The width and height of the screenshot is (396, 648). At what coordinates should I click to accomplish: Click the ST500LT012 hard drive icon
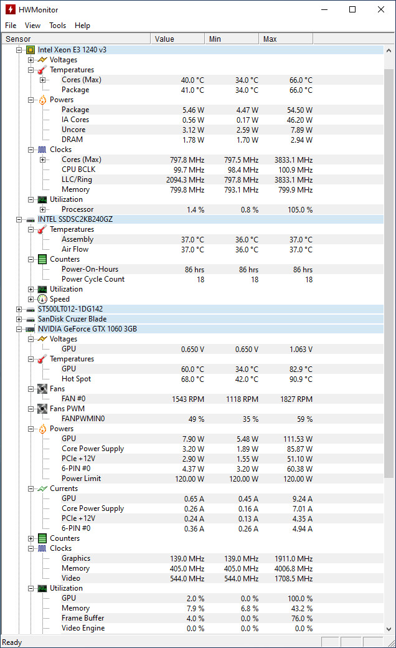[x=31, y=309]
